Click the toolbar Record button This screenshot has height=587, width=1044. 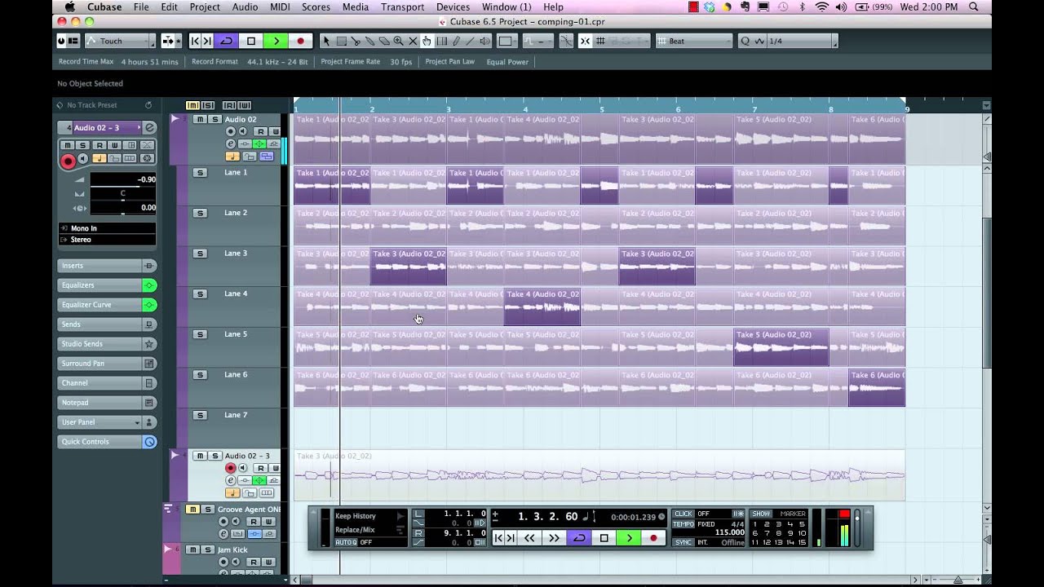tap(300, 41)
